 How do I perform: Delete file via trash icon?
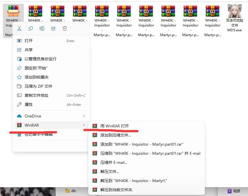coord(65,28)
